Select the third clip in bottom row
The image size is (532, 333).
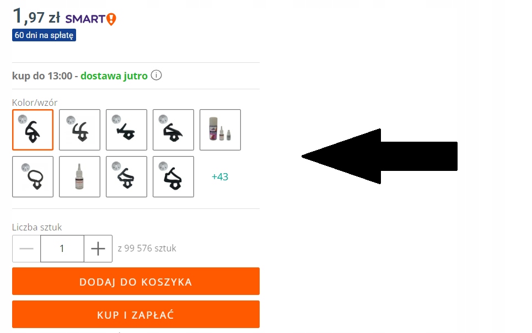click(126, 176)
